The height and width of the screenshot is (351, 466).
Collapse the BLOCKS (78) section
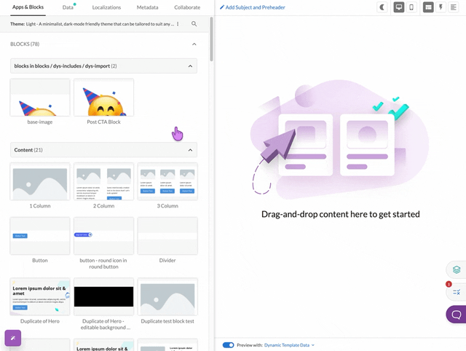tap(194, 44)
